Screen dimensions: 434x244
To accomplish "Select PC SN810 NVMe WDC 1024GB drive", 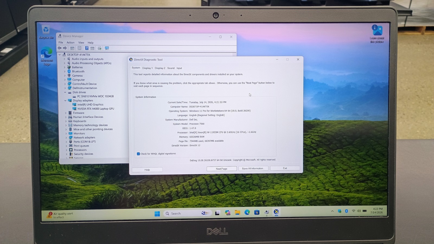I will pyautogui.click(x=95, y=96).
